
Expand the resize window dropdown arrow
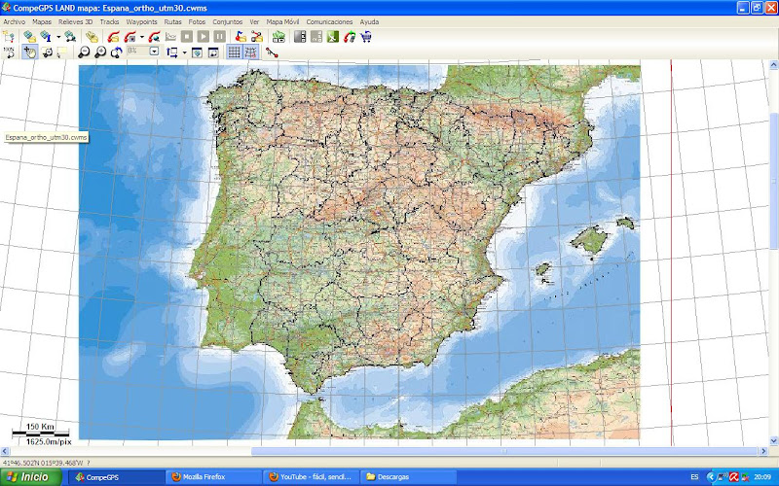(x=184, y=52)
